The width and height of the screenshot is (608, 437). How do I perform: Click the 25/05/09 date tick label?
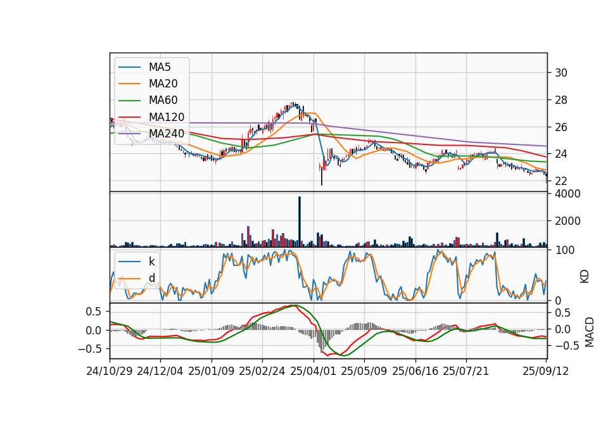(364, 371)
